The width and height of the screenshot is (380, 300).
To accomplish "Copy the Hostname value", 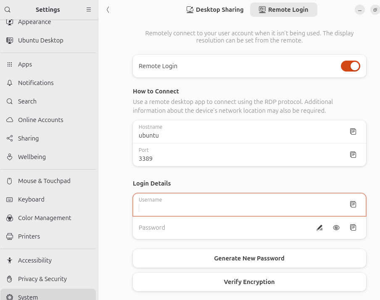I will 353,132.
